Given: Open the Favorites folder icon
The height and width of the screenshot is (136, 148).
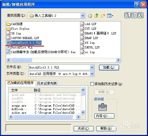Looking at the screenshot, I should 134,15.
